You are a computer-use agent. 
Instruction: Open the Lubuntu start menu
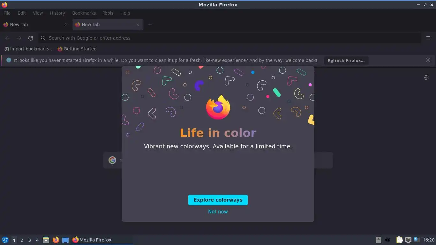[5, 240]
